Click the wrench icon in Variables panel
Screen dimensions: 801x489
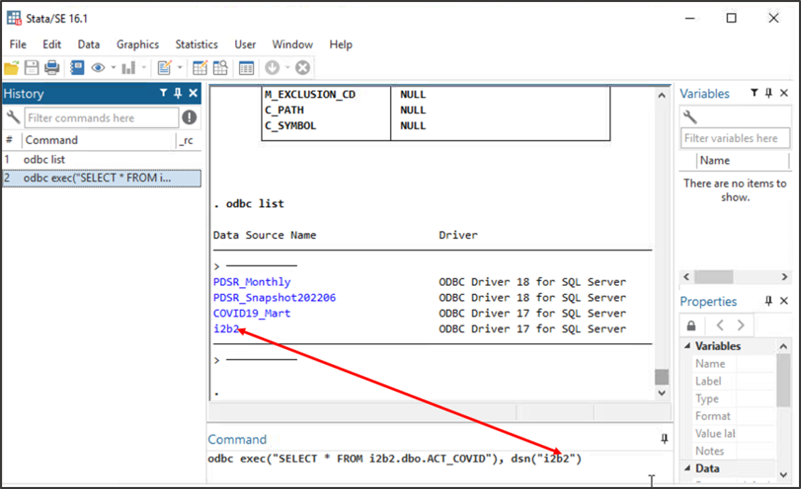pos(690,116)
